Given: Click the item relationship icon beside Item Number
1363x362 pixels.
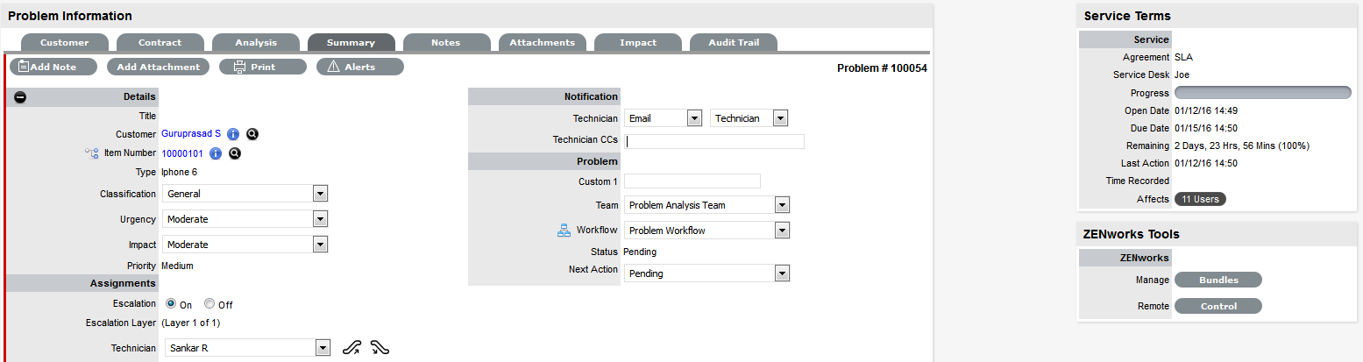Looking at the screenshot, I should pos(91,153).
